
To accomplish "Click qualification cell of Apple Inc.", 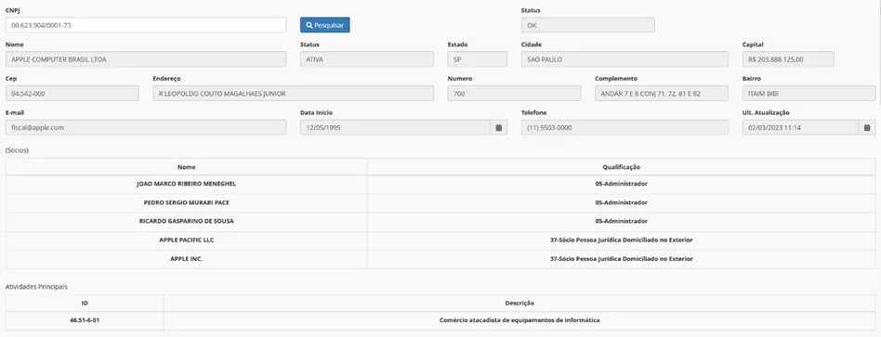I will 621,259.
